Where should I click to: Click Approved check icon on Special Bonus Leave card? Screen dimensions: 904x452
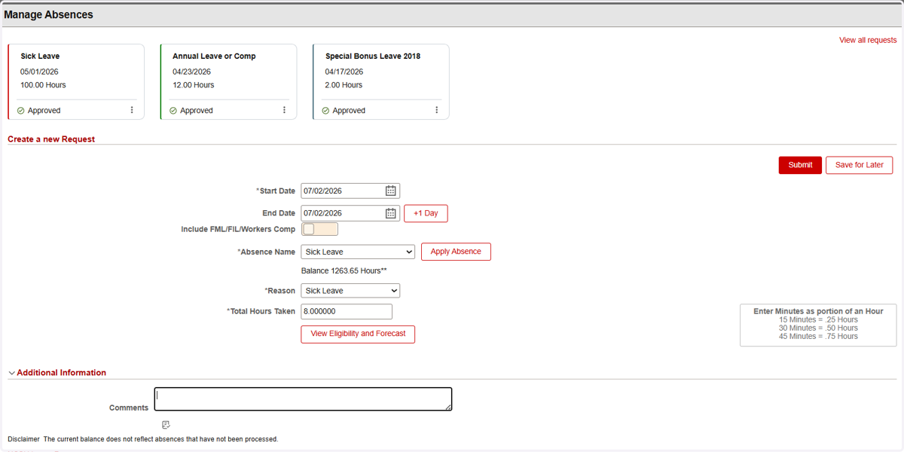point(325,111)
